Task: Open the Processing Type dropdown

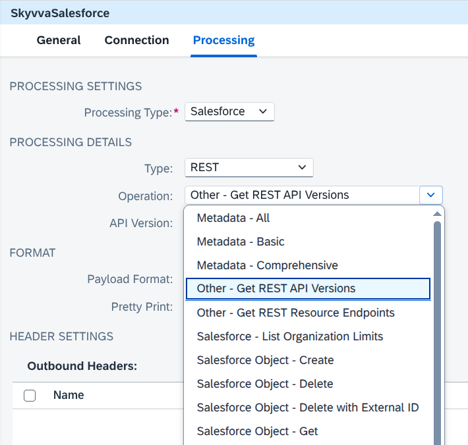Action: click(229, 111)
